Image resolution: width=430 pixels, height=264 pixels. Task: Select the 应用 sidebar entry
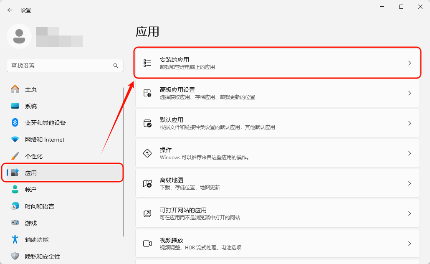coord(65,173)
